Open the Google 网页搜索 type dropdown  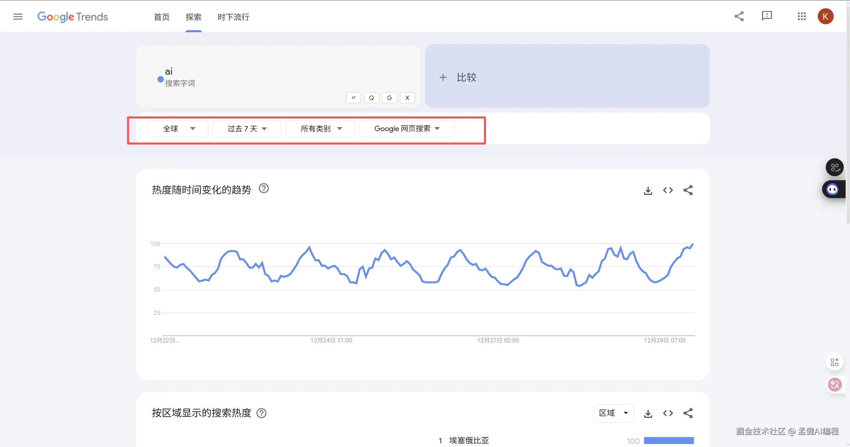(407, 129)
